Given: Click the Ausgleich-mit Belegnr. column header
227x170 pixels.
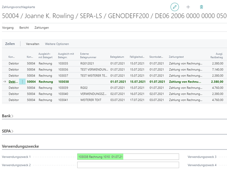Looking at the screenshot, I should click(66, 56).
